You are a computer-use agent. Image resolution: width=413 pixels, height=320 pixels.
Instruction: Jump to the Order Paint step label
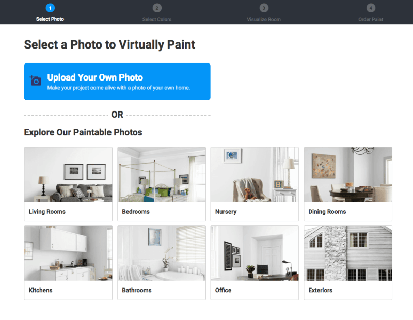coord(371,19)
